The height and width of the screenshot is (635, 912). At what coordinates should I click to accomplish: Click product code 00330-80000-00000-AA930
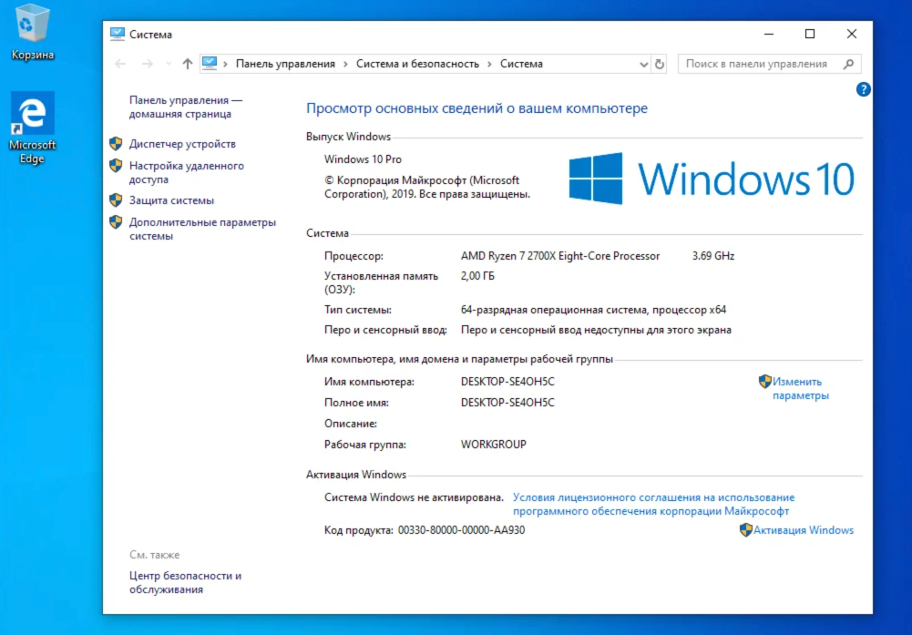(x=461, y=529)
